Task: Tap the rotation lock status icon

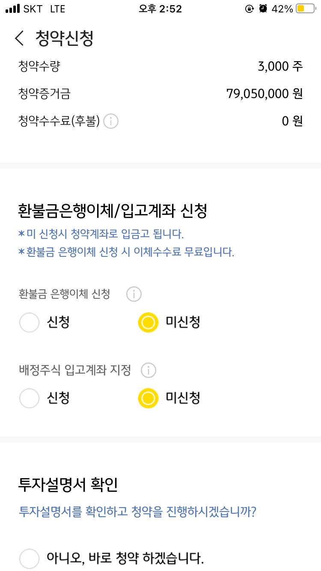Action: pos(249,9)
